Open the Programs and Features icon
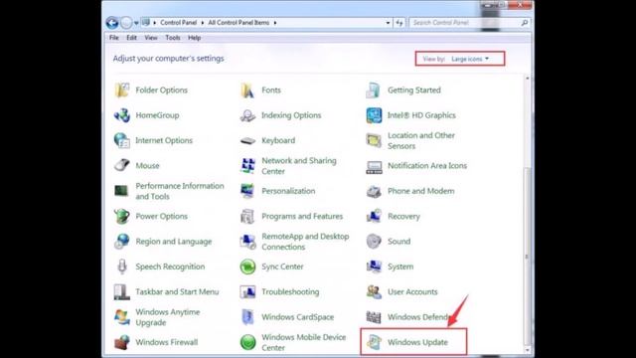 [247, 217]
